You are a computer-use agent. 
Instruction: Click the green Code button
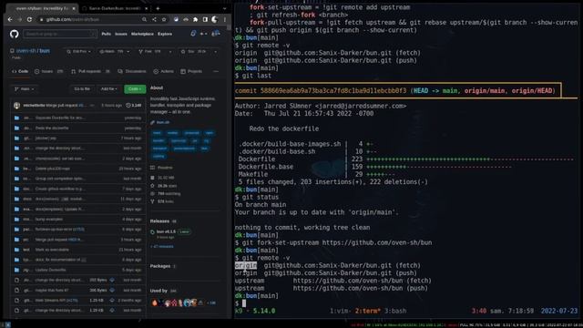tap(135, 89)
